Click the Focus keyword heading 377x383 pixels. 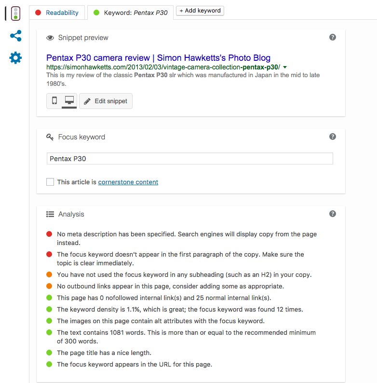pos(81,137)
